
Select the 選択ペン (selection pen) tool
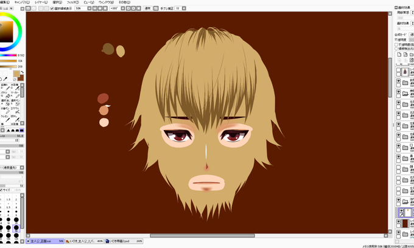pos(15,102)
